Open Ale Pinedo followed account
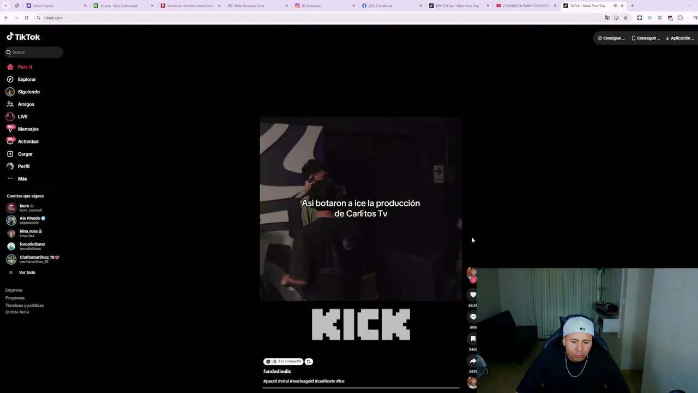The image size is (698, 393). coord(26,221)
